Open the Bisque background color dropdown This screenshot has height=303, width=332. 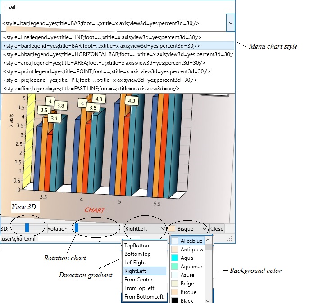pyautogui.click(x=188, y=229)
